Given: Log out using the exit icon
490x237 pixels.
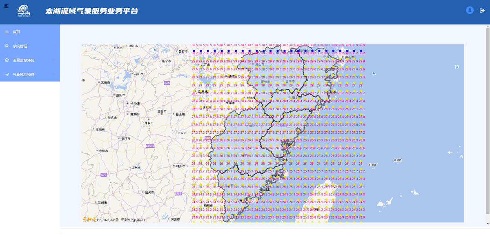Looking at the screenshot, I should coord(482,11).
